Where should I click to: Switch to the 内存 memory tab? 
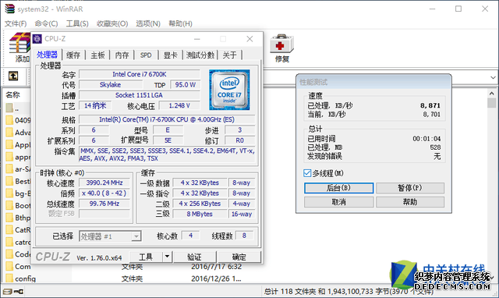pos(122,55)
